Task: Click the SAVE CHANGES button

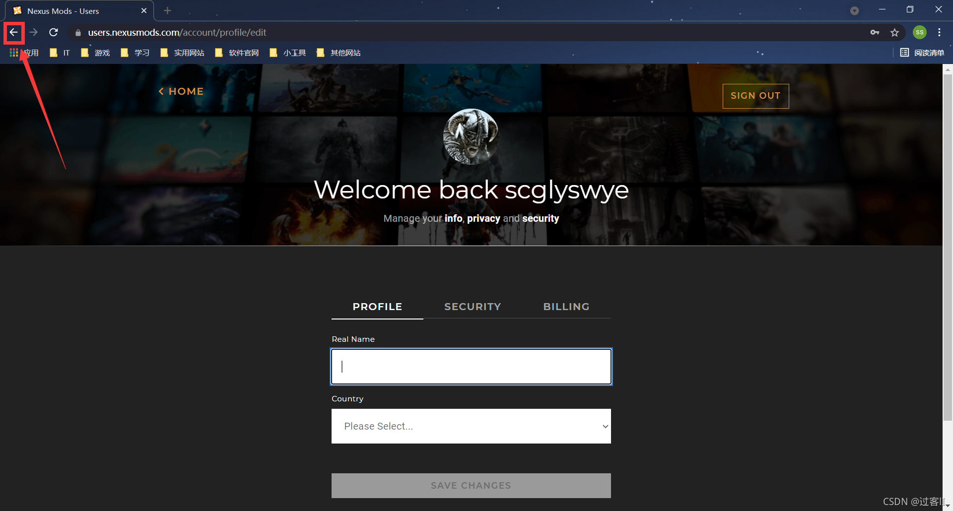Action: coord(471,486)
